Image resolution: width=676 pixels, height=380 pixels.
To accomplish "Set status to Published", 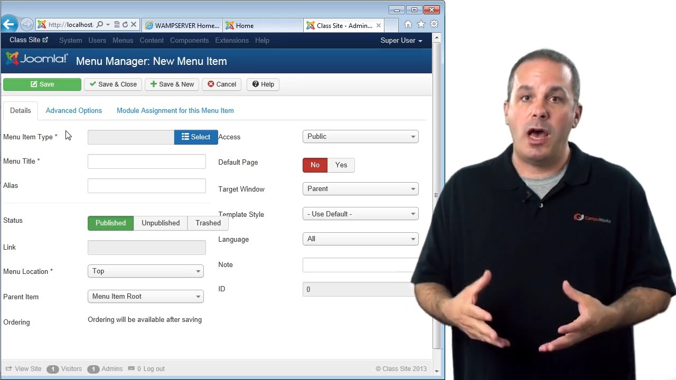I will 110,223.
